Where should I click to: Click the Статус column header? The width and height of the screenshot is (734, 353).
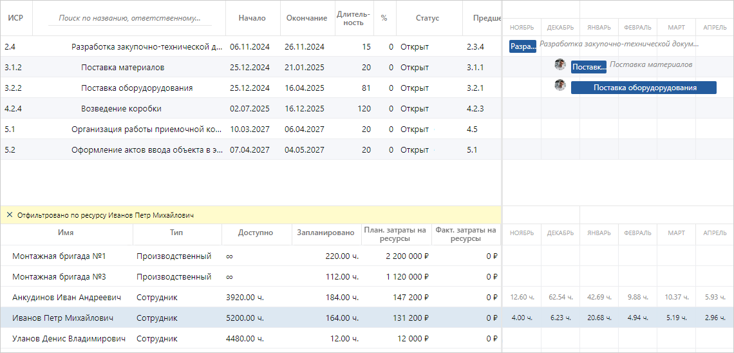[428, 18]
